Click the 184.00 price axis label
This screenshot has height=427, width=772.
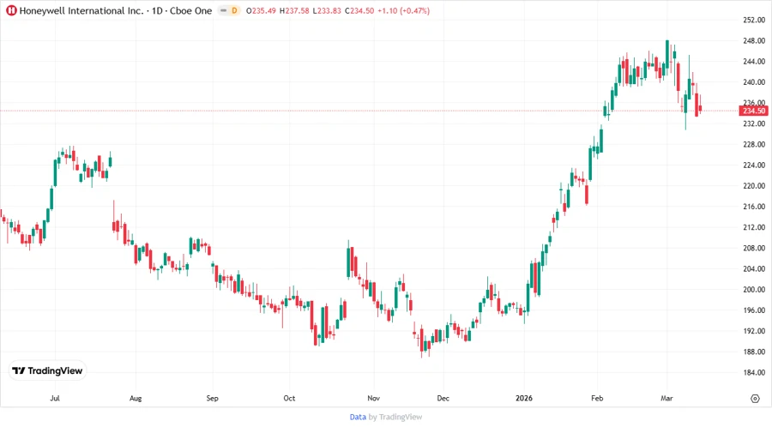[x=754, y=372]
